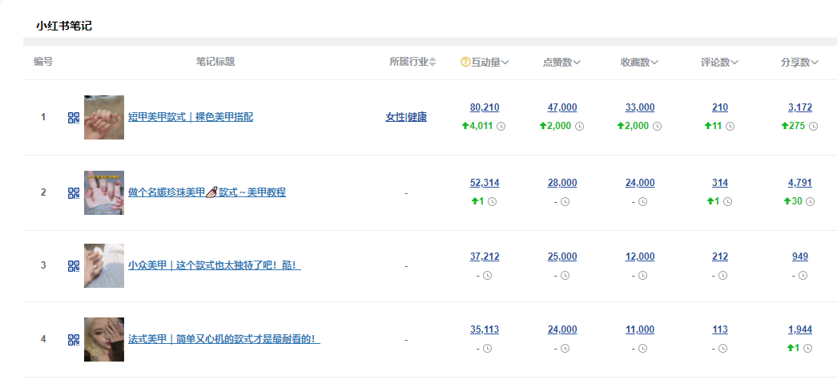
Task: Click clock icon under 12,000 favorites
Action: point(642,275)
